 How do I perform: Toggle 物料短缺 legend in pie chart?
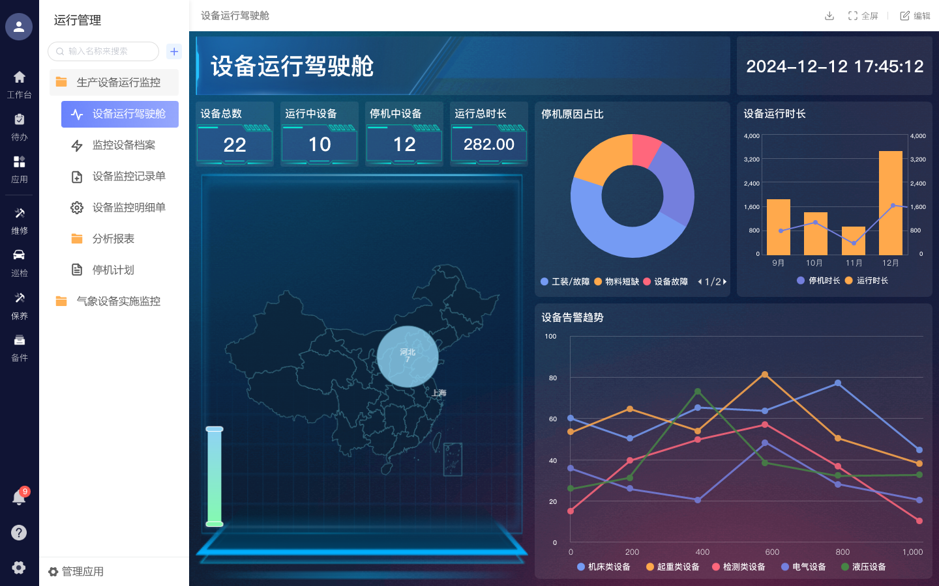click(616, 281)
